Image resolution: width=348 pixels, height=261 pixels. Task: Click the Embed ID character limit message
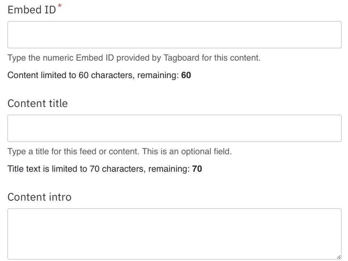99,75
